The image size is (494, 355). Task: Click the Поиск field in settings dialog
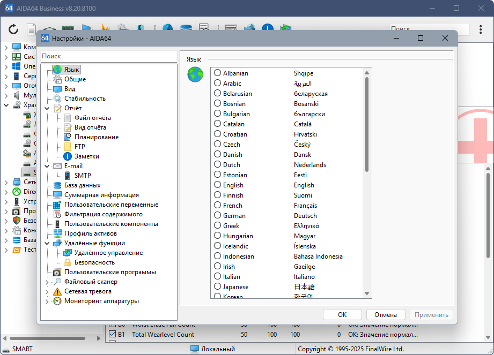[108, 56]
